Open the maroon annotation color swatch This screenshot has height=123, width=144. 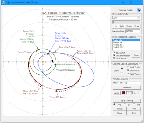tap(123, 93)
